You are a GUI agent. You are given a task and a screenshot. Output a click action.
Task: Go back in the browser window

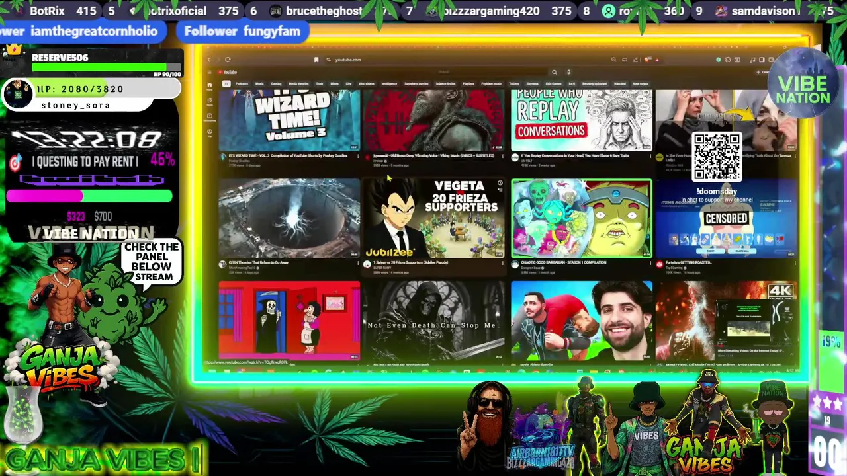click(x=209, y=59)
